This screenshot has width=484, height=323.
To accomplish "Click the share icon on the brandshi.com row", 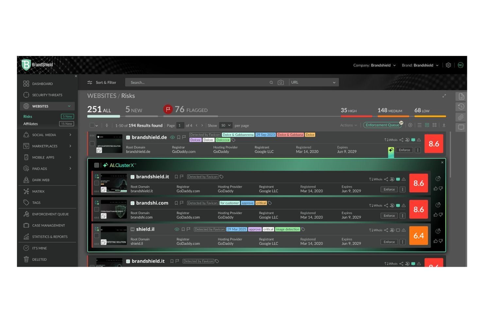I will click(386, 206).
